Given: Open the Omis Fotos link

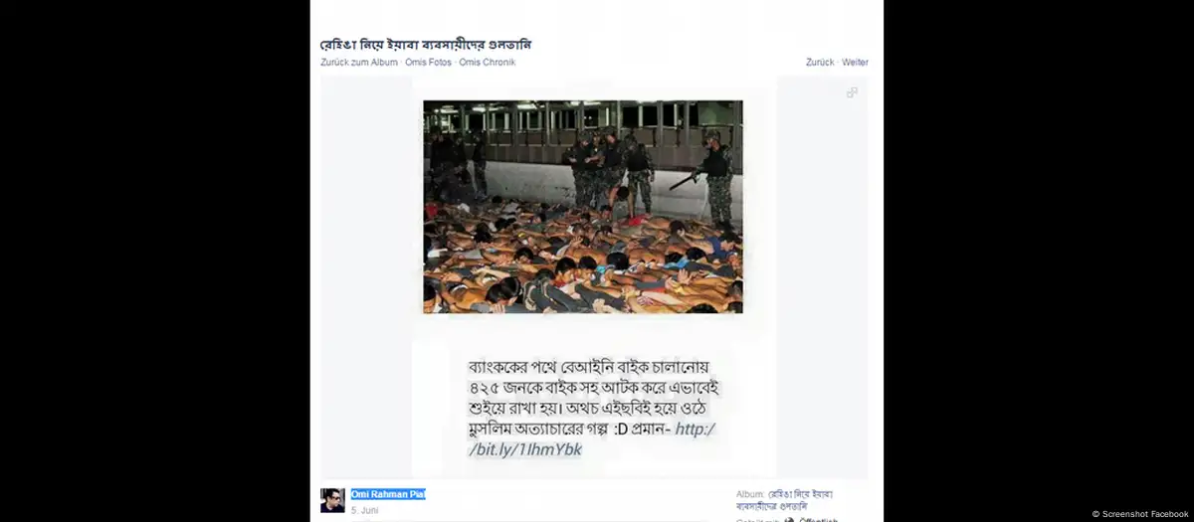Looking at the screenshot, I should pyautogui.click(x=428, y=63).
